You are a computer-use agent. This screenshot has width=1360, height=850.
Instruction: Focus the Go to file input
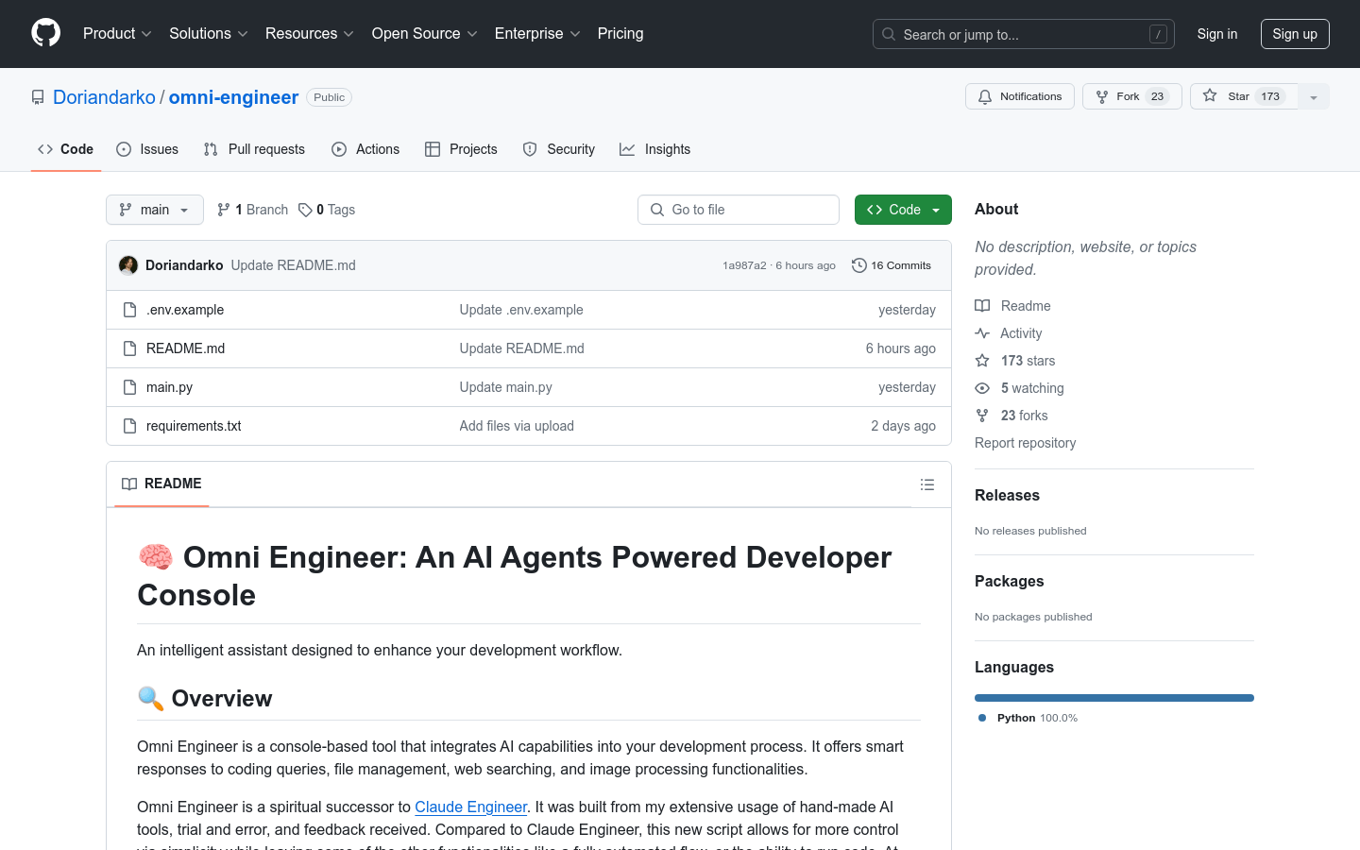pos(739,210)
